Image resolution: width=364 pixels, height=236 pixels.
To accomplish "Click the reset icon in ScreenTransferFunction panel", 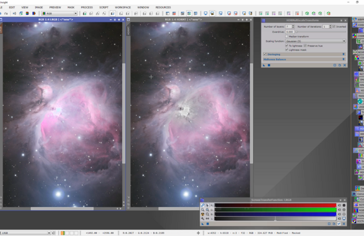I will tap(344, 223).
